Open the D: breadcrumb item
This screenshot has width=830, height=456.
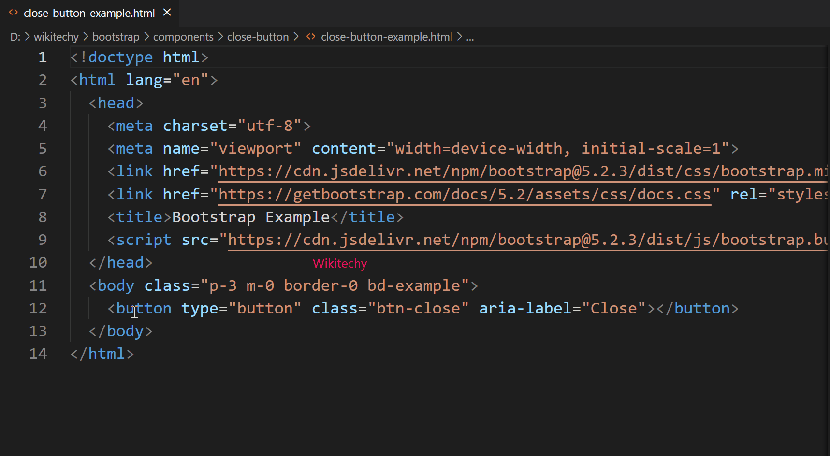(x=15, y=36)
